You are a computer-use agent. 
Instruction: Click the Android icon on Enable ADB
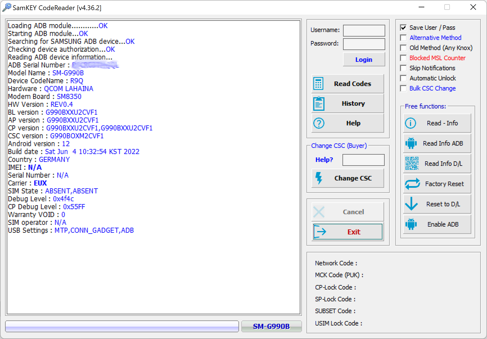pyautogui.click(x=411, y=224)
